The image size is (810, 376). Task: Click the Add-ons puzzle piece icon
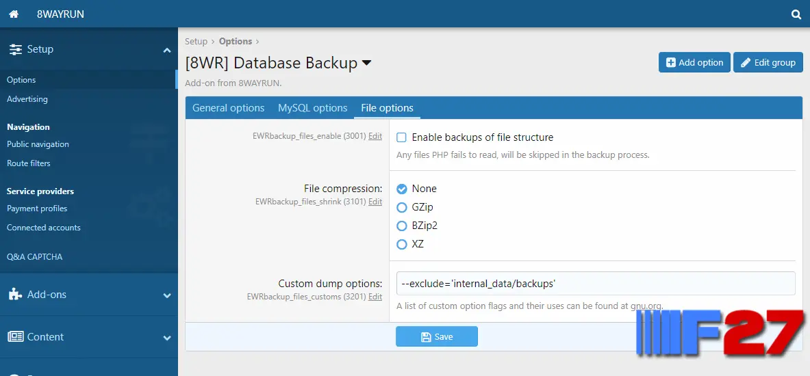click(x=16, y=295)
